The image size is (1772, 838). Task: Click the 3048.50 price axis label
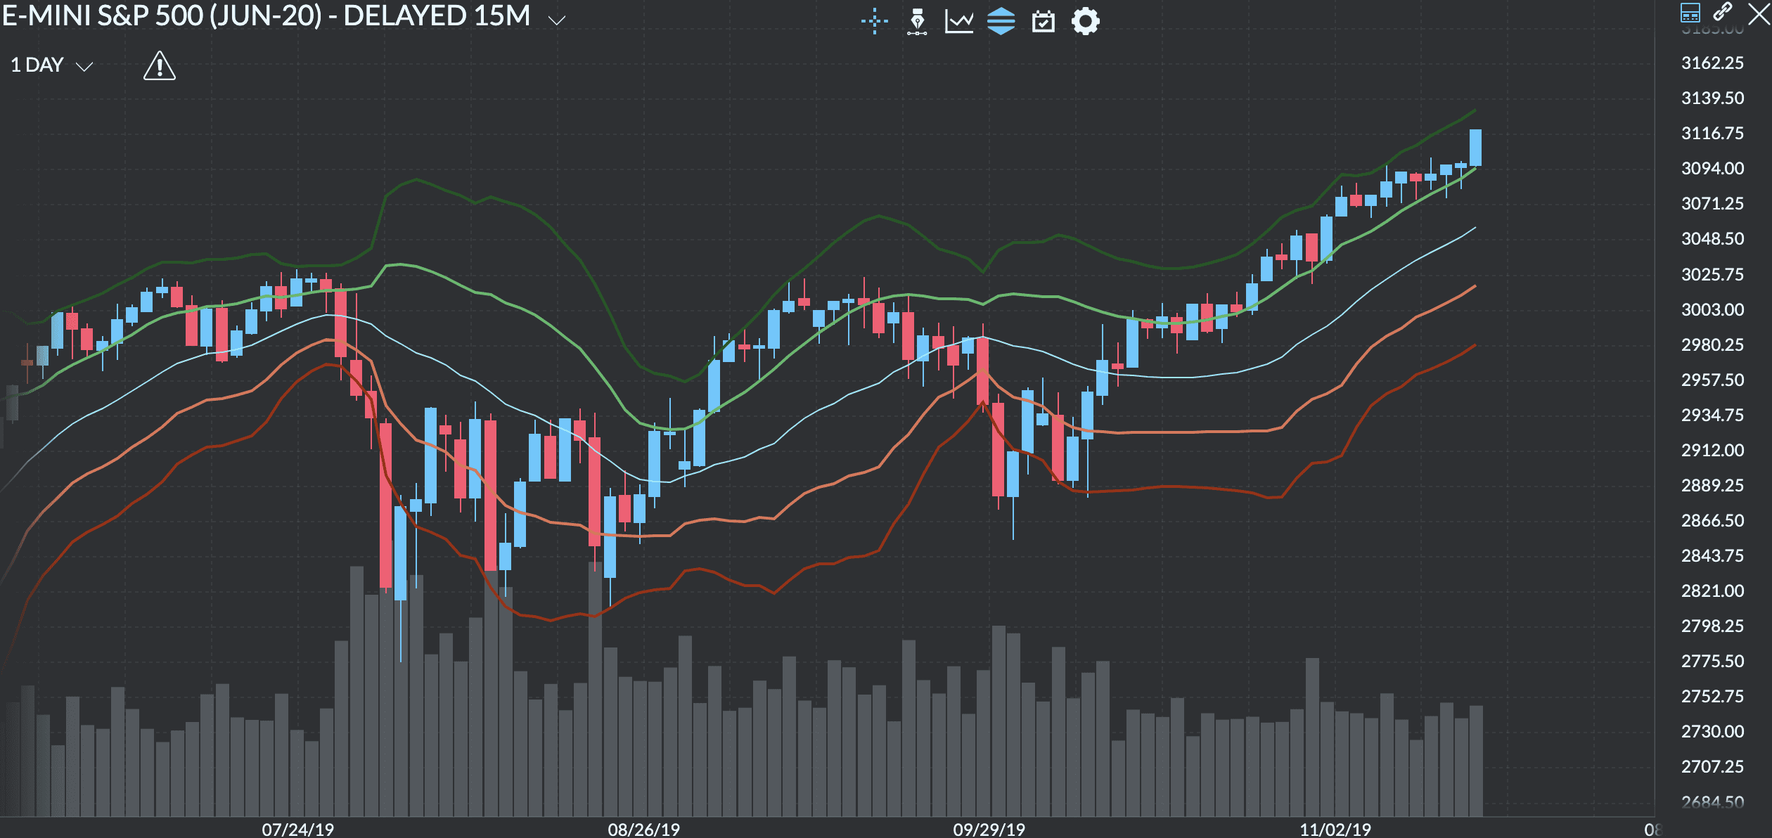tap(1712, 239)
